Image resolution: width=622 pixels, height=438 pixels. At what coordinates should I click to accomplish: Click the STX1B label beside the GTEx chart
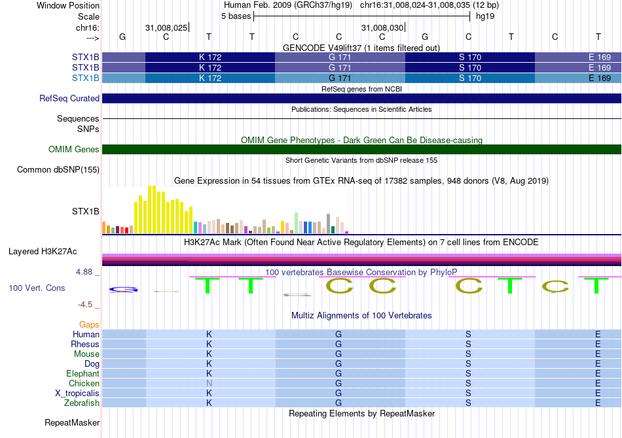click(x=85, y=211)
